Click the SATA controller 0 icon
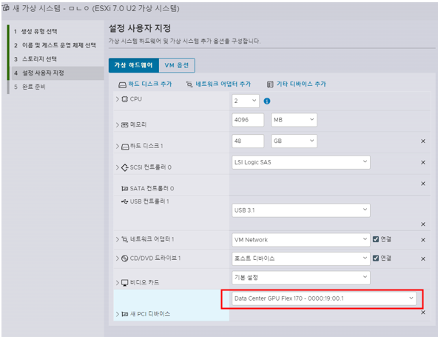The width and height of the screenshot is (438, 337). (124, 189)
